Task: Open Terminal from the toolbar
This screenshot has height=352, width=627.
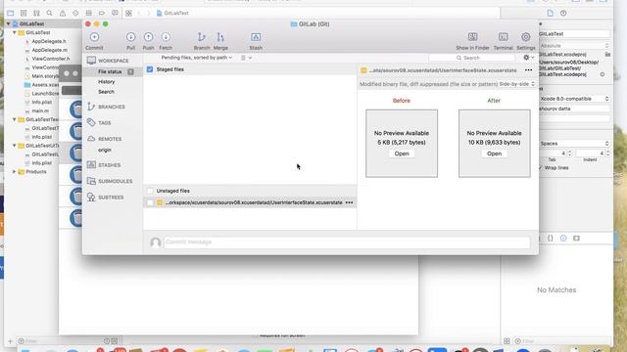Action: pos(503,37)
